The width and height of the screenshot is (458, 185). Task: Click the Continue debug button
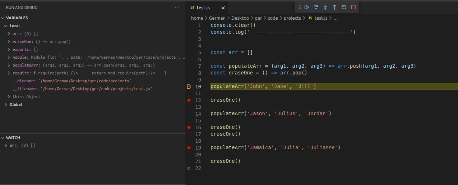point(307,7)
